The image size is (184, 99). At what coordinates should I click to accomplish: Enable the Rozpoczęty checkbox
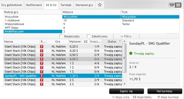pyautogui.click(x=61, y=36)
